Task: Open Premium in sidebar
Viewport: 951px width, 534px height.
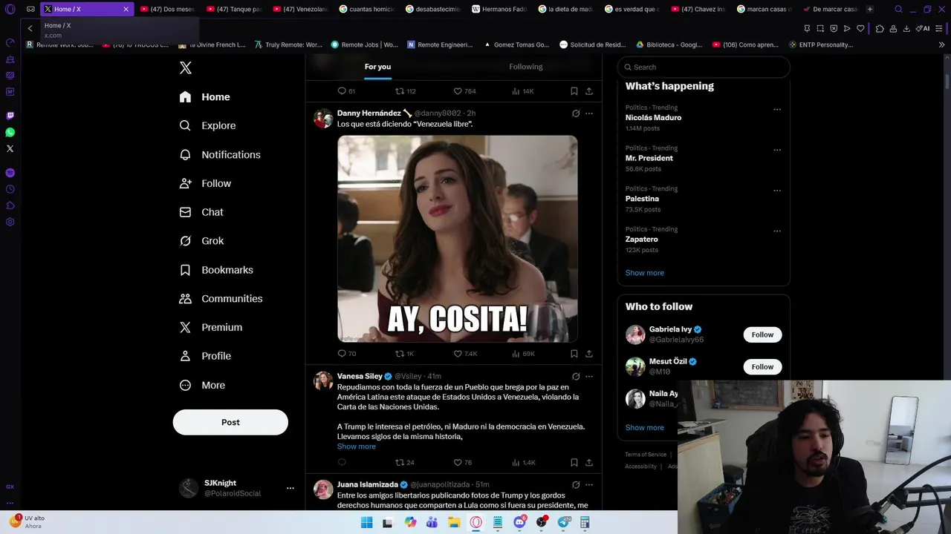Action: click(211, 327)
